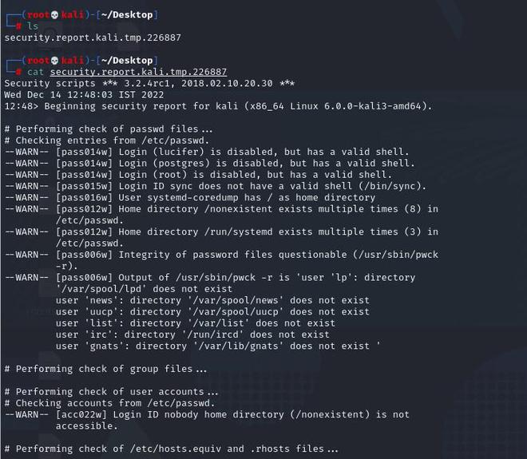Click the skull icon in second prompt

(55, 61)
